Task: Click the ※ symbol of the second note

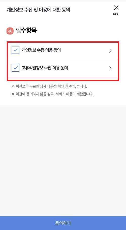Action: coord(13,94)
